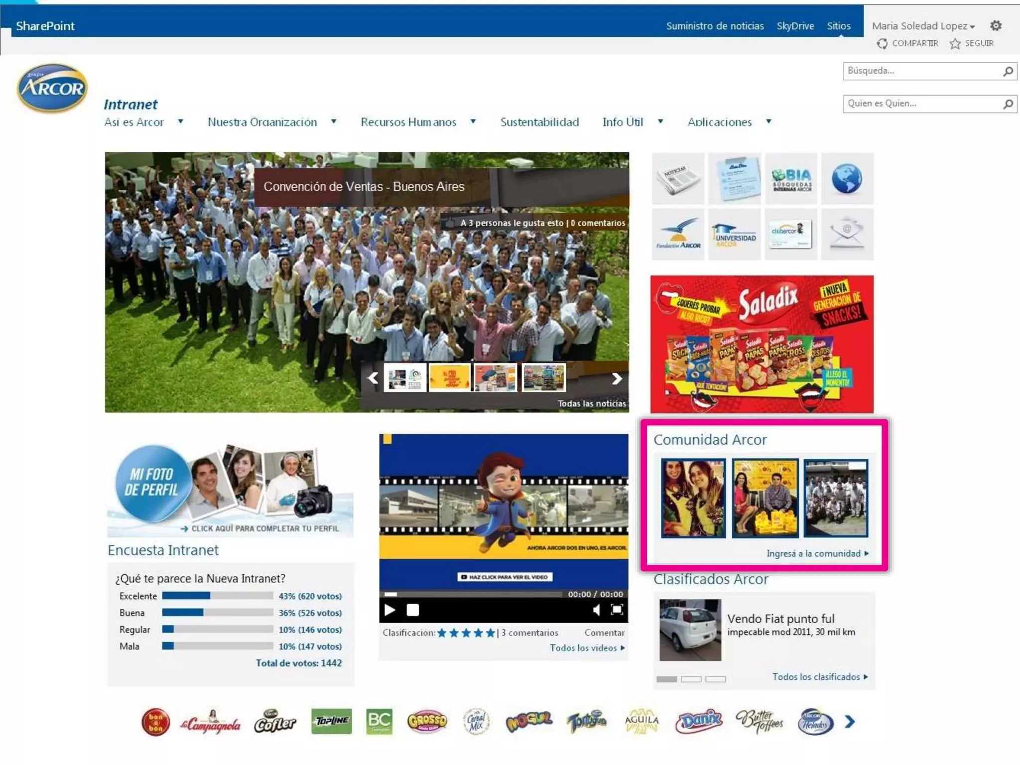Click the Mogul brand logo
Image resolution: width=1020 pixels, height=765 pixels.
[529, 721]
